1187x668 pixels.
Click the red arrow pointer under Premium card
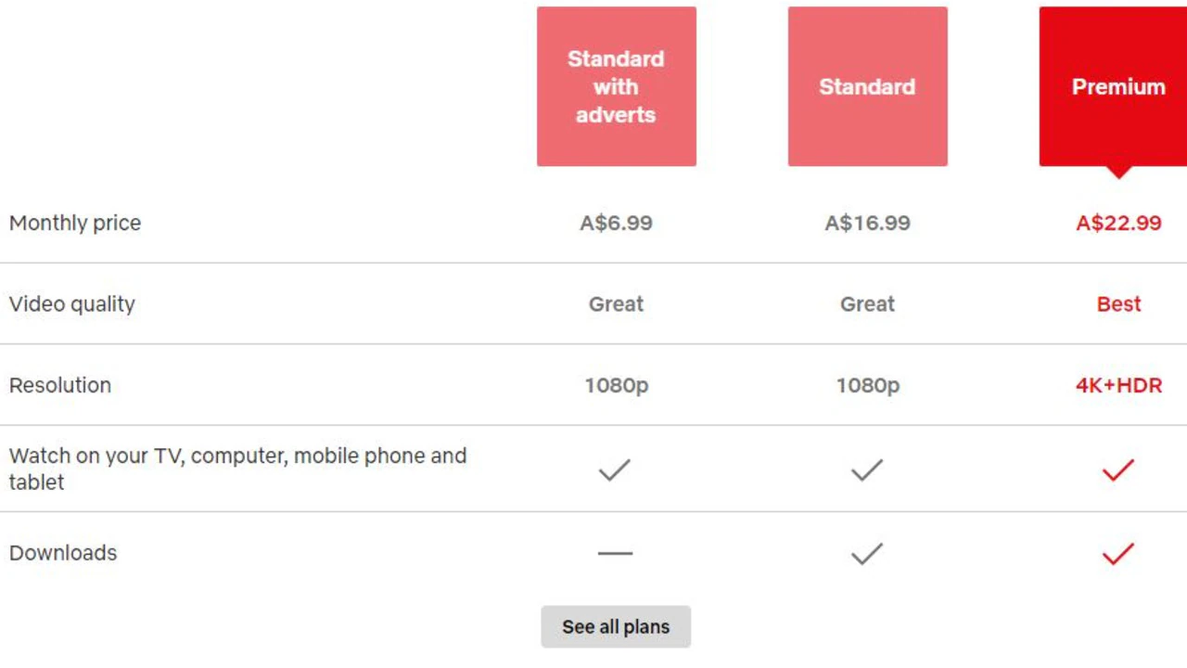pyautogui.click(x=1117, y=172)
